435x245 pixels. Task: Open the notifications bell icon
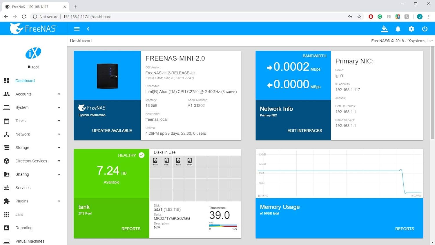(398, 29)
